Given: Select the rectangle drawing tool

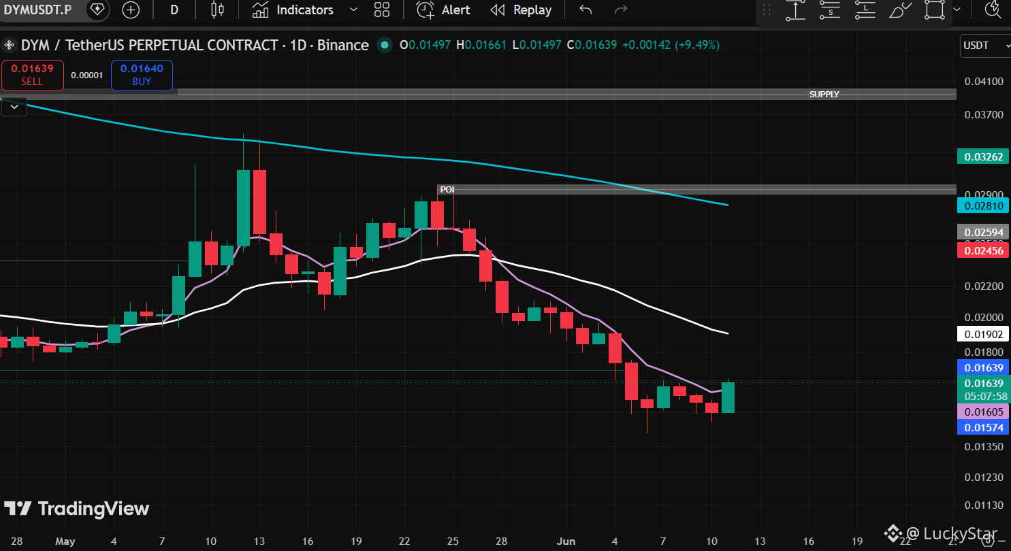Looking at the screenshot, I should tap(935, 10).
